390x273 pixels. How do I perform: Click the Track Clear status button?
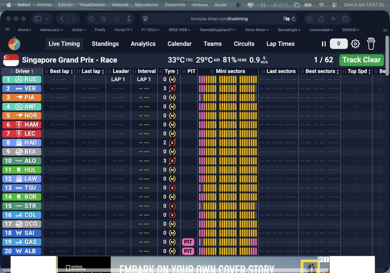pos(361,60)
